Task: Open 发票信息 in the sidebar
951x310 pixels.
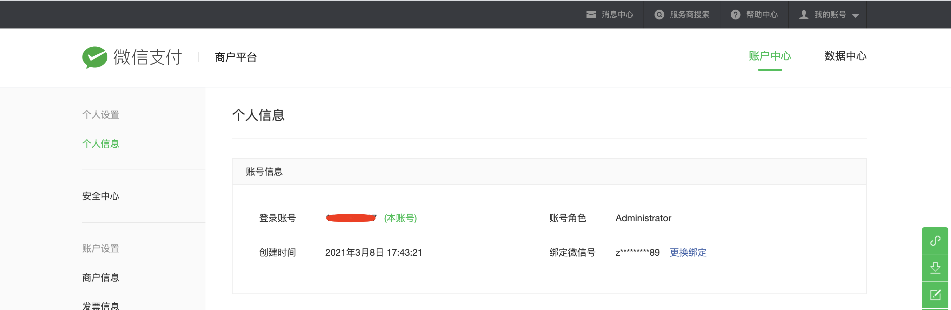Action: (x=100, y=306)
